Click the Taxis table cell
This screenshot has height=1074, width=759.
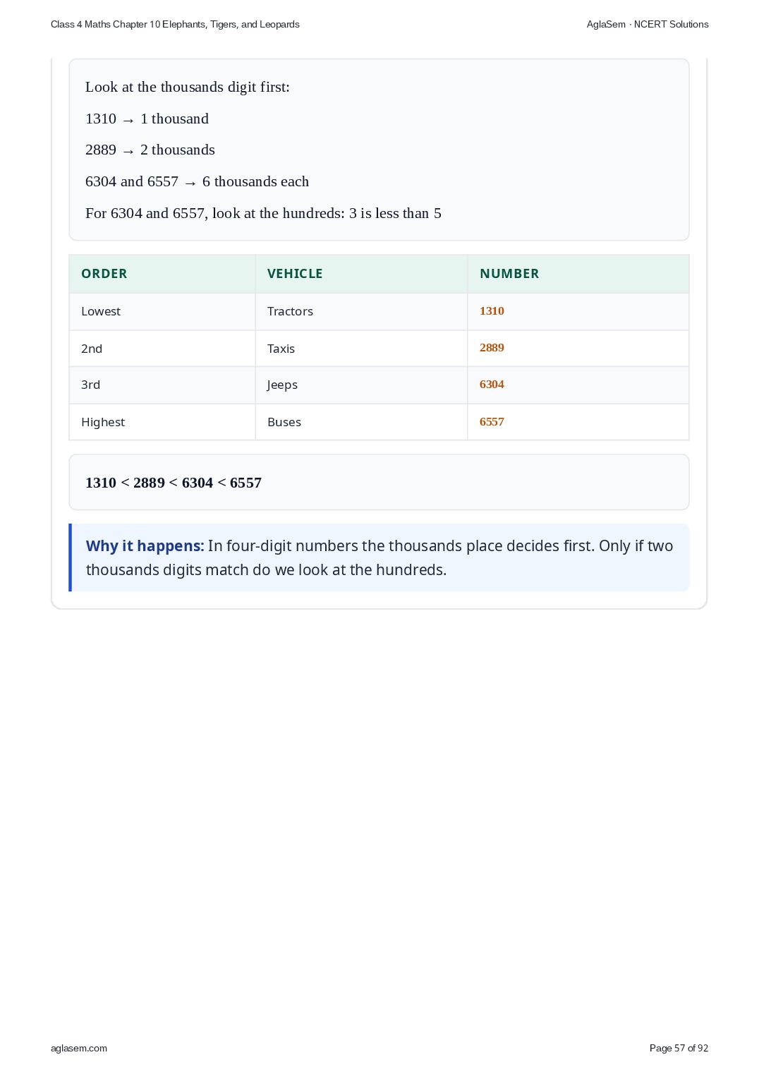click(x=361, y=349)
